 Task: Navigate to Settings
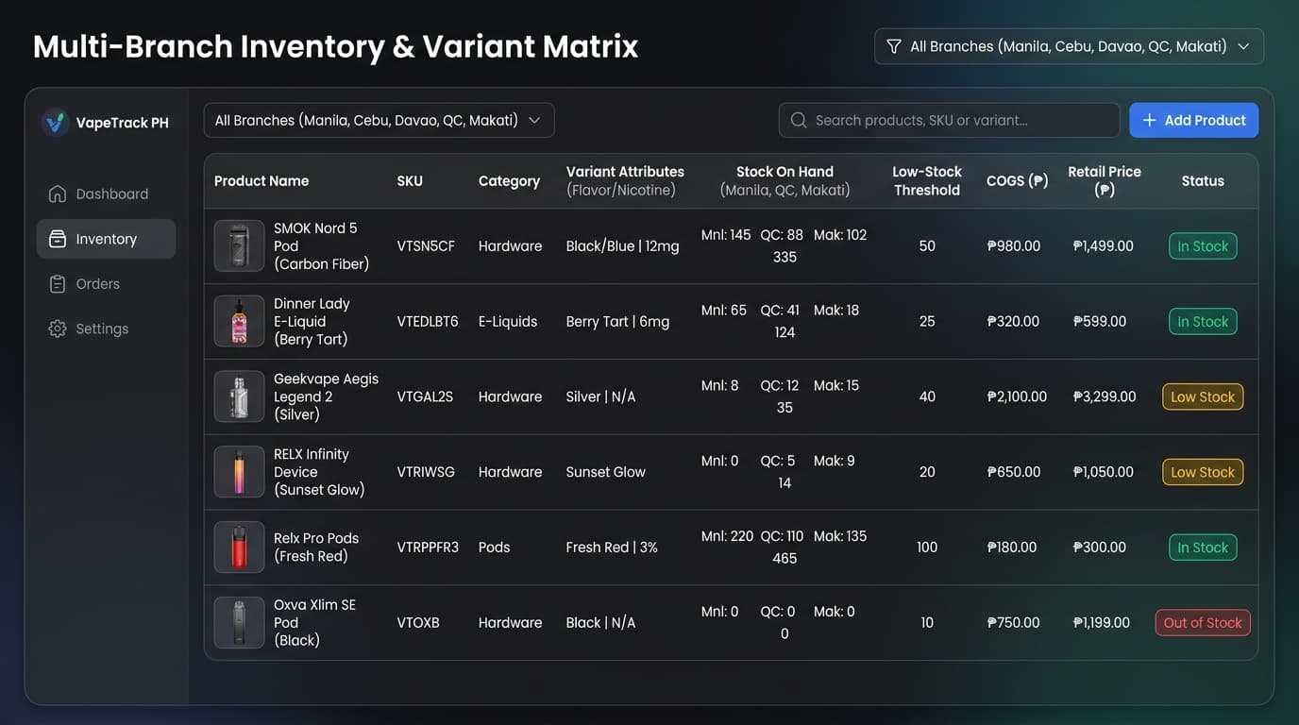pyautogui.click(x=106, y=329)
